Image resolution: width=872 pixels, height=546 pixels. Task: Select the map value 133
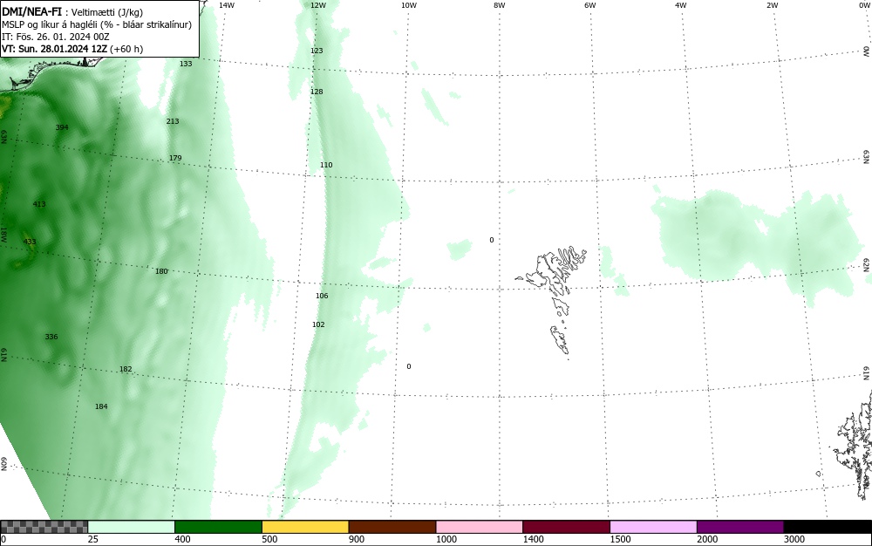point(186,64)
